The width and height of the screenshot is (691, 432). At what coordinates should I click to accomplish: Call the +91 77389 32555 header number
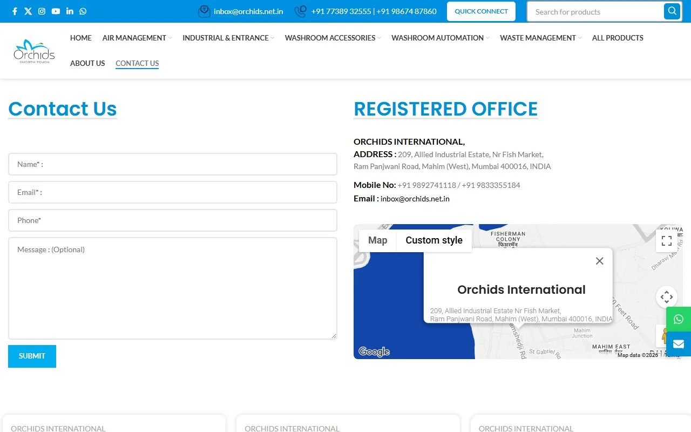click(341, 11)
